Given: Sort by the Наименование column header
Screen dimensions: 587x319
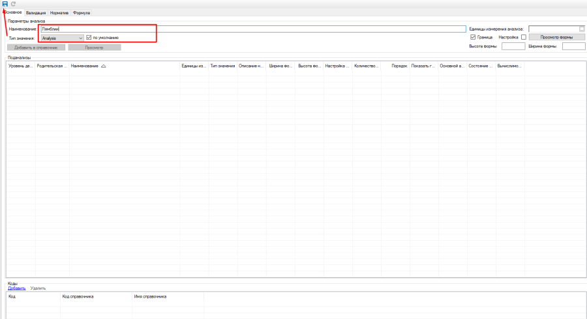Looking at the screenshot, I should pyautogui.click(x=125, y=66).
